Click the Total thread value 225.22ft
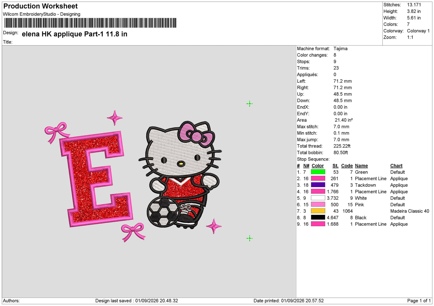The image size is (434, 306). click(x=342, y=146)
